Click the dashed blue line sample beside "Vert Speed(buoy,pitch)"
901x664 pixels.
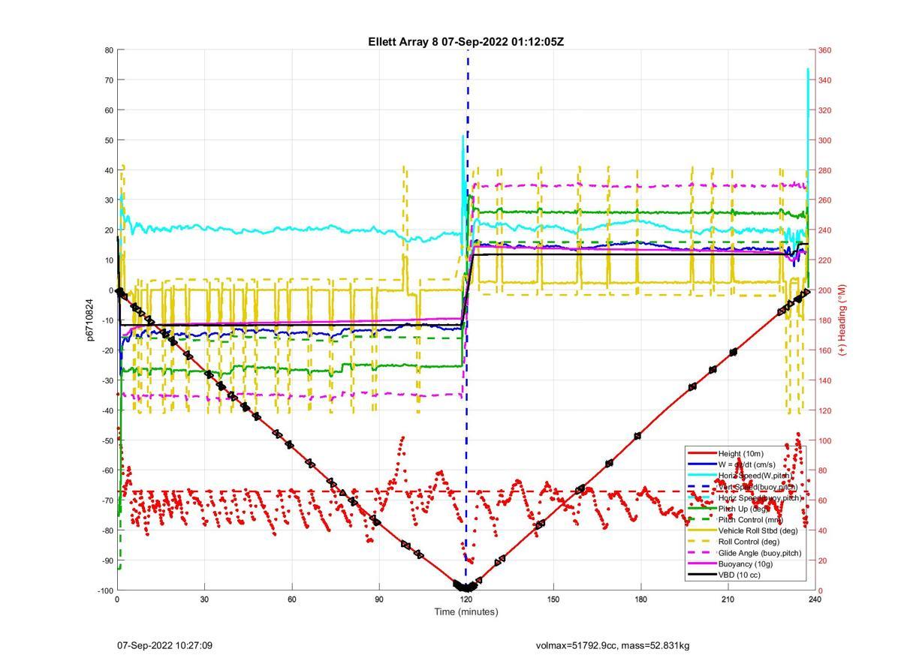701,487
